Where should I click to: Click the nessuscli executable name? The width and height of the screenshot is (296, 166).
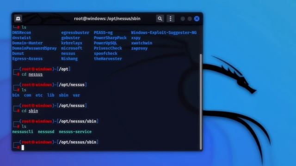click(23, 132)
